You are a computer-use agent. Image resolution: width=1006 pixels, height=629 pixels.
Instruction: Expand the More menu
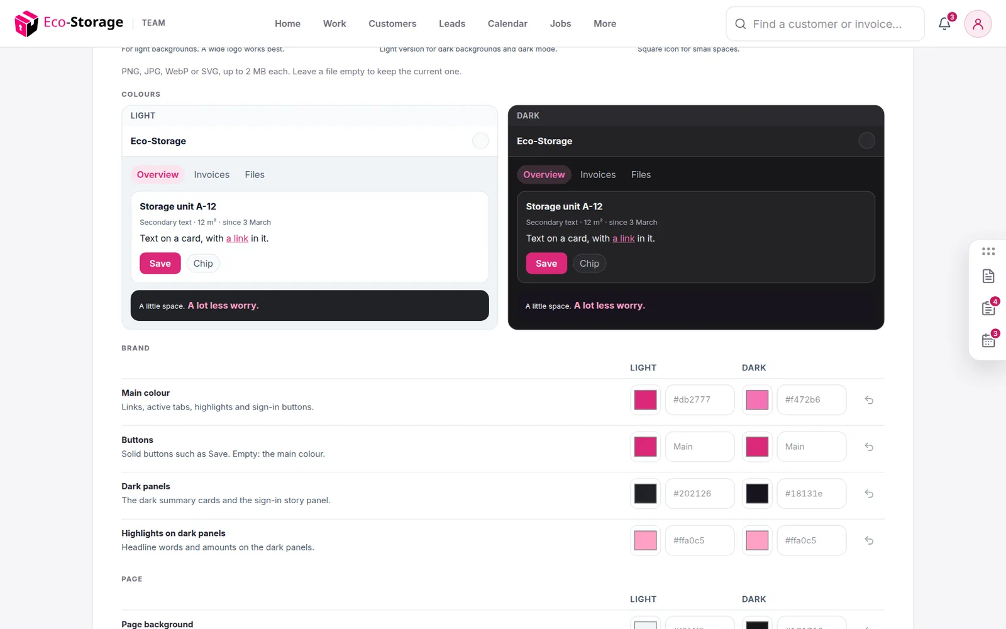[x=605, y=24]
